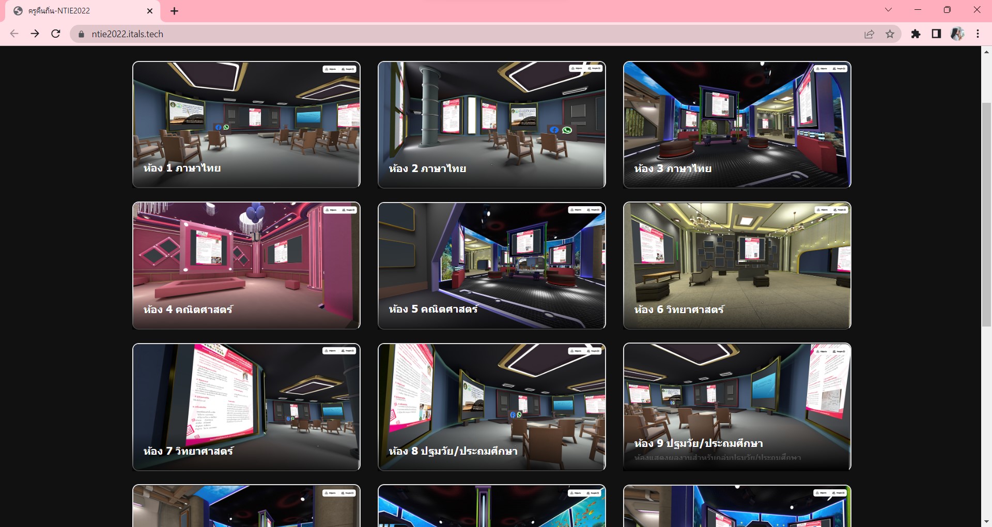Click the scrollbar down arrow
The width and height of the screenshot is (992, 527).
pyautogui.click(x=986, y=521)
